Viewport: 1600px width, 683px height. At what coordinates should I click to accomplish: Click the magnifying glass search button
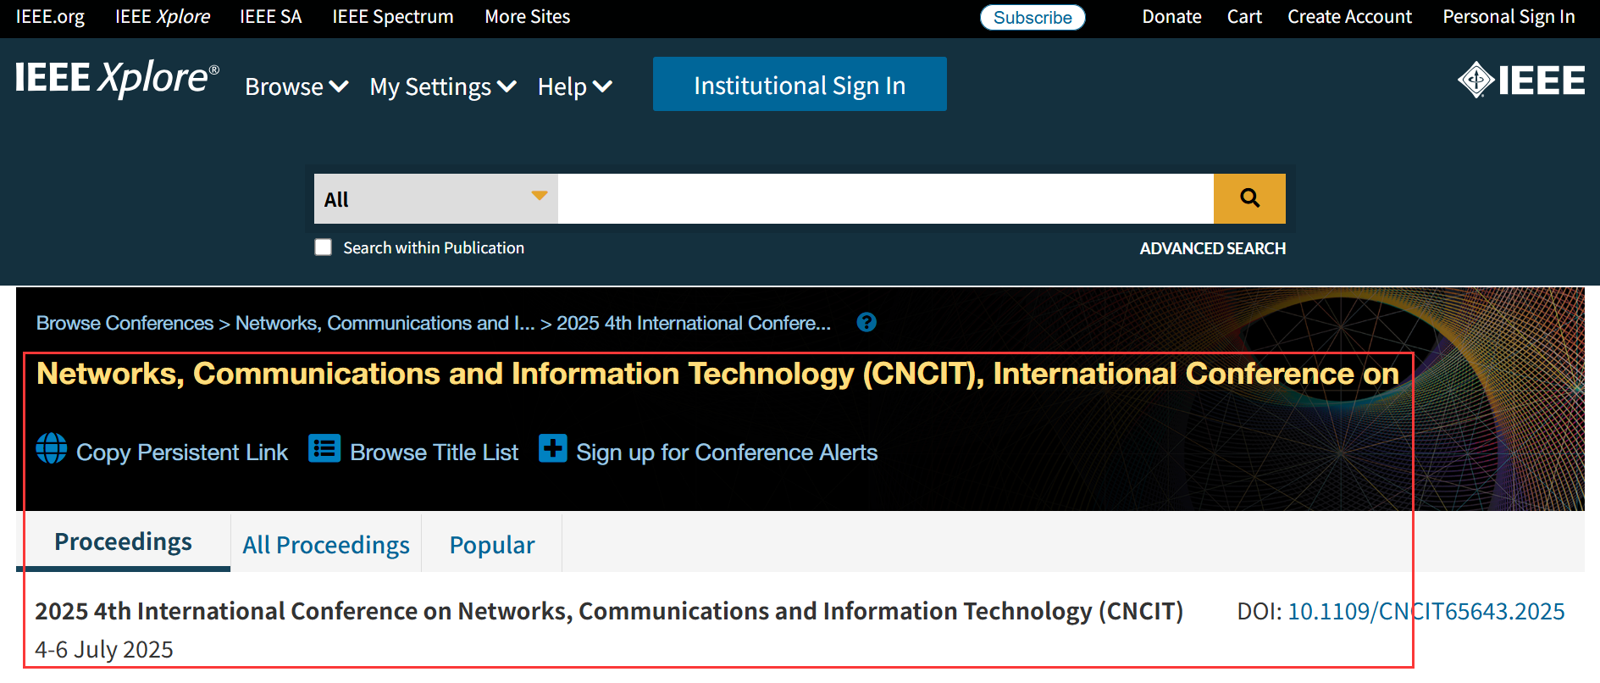1248,198
